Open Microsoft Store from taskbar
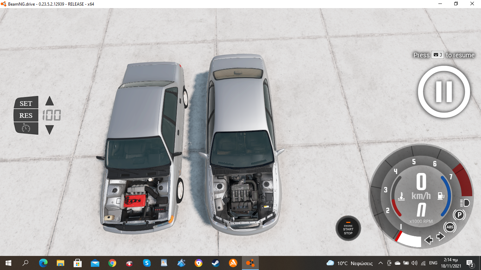This screenshot has height=270, width=481. pos(77,263)
